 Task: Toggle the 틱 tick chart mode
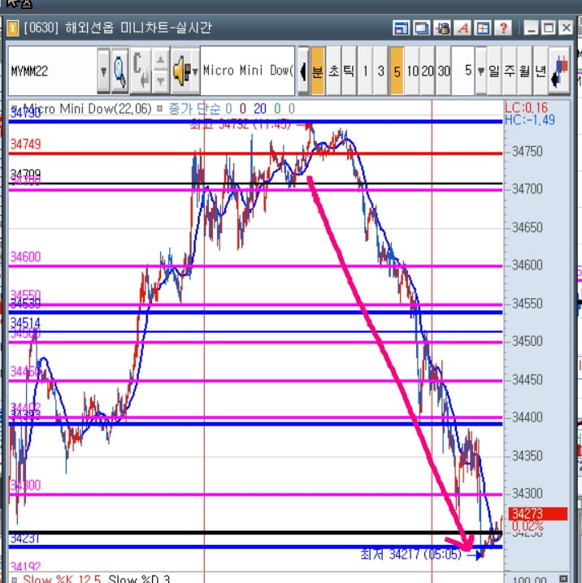349,71
